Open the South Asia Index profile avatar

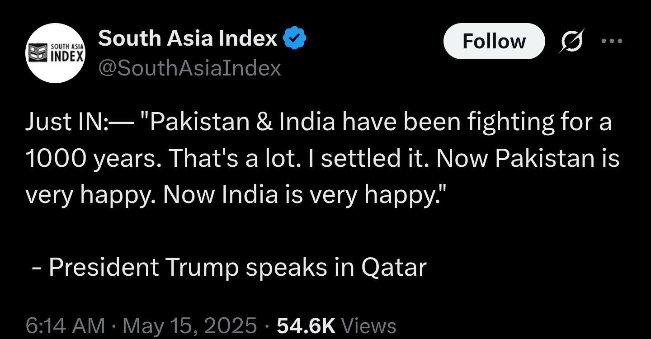(x=55, y=53)
